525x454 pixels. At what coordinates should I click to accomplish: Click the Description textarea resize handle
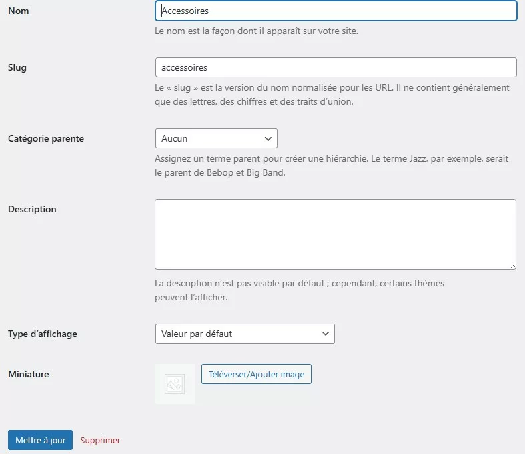(x=512, y=265)
